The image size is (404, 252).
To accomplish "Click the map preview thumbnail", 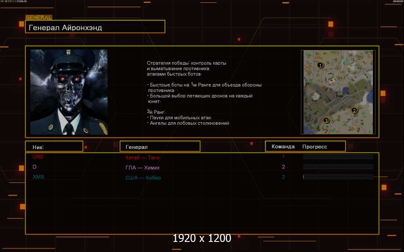I will tap(338, 92).
